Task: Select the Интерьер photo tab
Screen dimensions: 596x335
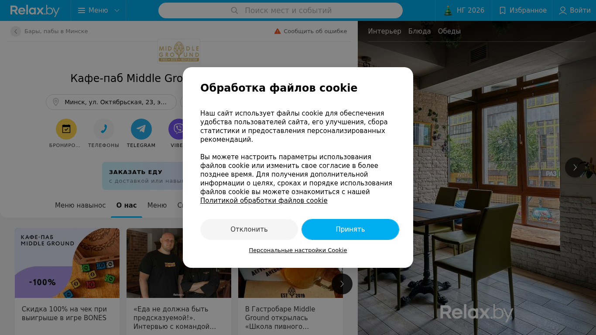Action: pos(384,31)
